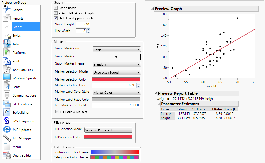Image resolution: width=265 pixels, height=163 pixels.
Task: Click the Graph Marker preview button
Action: click(x=116, y=57)
